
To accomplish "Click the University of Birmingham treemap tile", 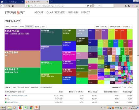I will coord(69,46).
